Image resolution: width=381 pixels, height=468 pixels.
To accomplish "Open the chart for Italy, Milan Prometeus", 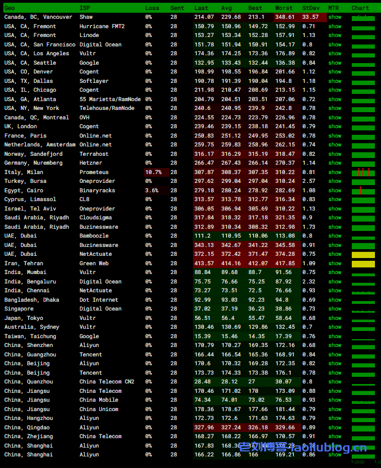I will pyautogui.click(x=363, y=172).
